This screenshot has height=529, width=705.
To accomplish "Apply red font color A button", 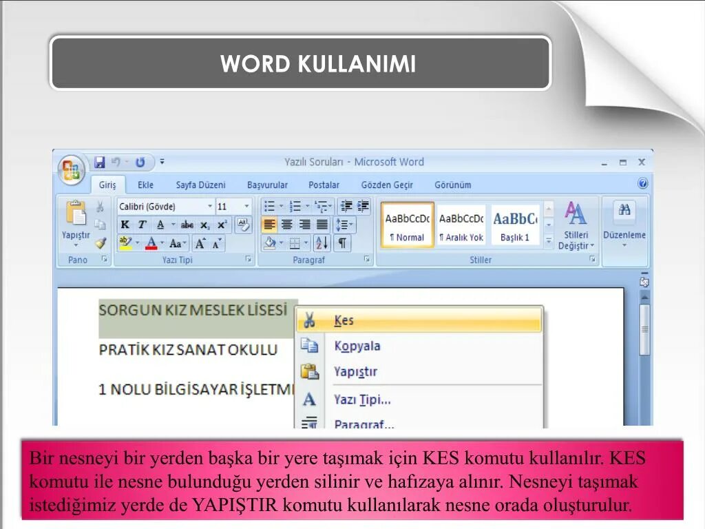I will pos(151,243).
